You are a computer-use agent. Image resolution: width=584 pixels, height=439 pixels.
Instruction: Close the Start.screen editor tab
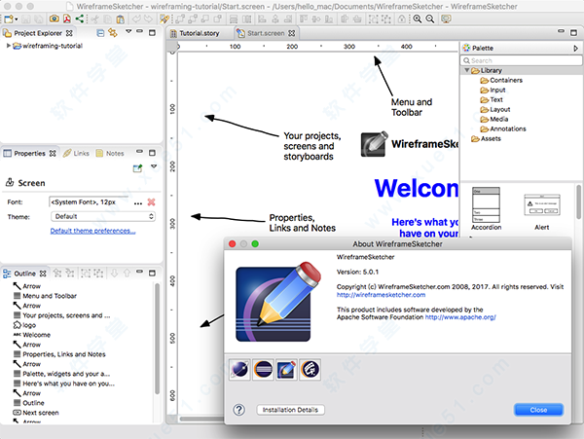pos(292,33)
